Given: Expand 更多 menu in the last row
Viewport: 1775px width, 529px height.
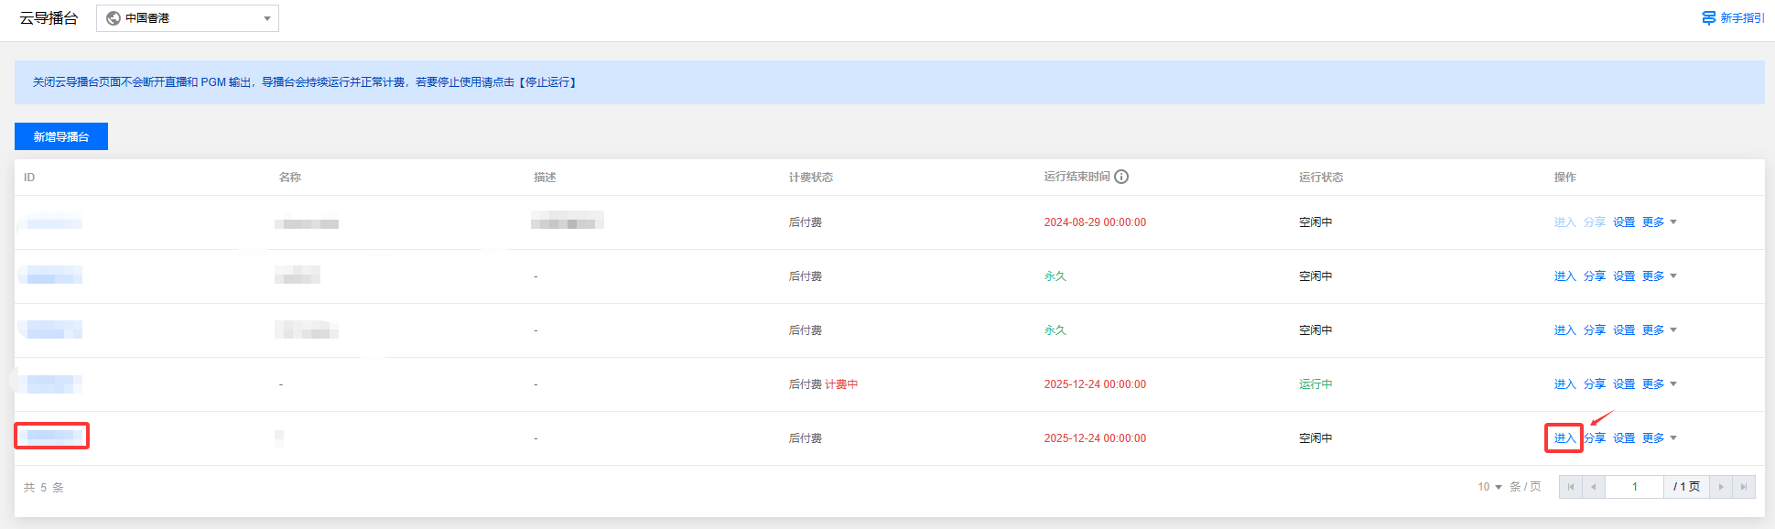Looking at the screenshot, I should coord(1659,438).
